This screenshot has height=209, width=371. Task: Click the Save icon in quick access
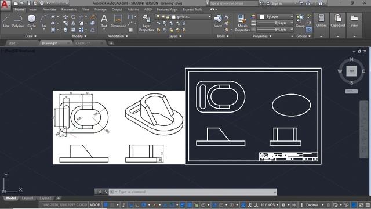click(x=29, y=3)
